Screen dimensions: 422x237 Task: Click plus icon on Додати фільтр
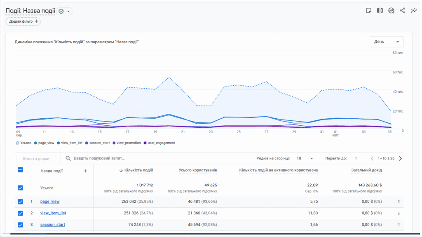click(36, 21)
